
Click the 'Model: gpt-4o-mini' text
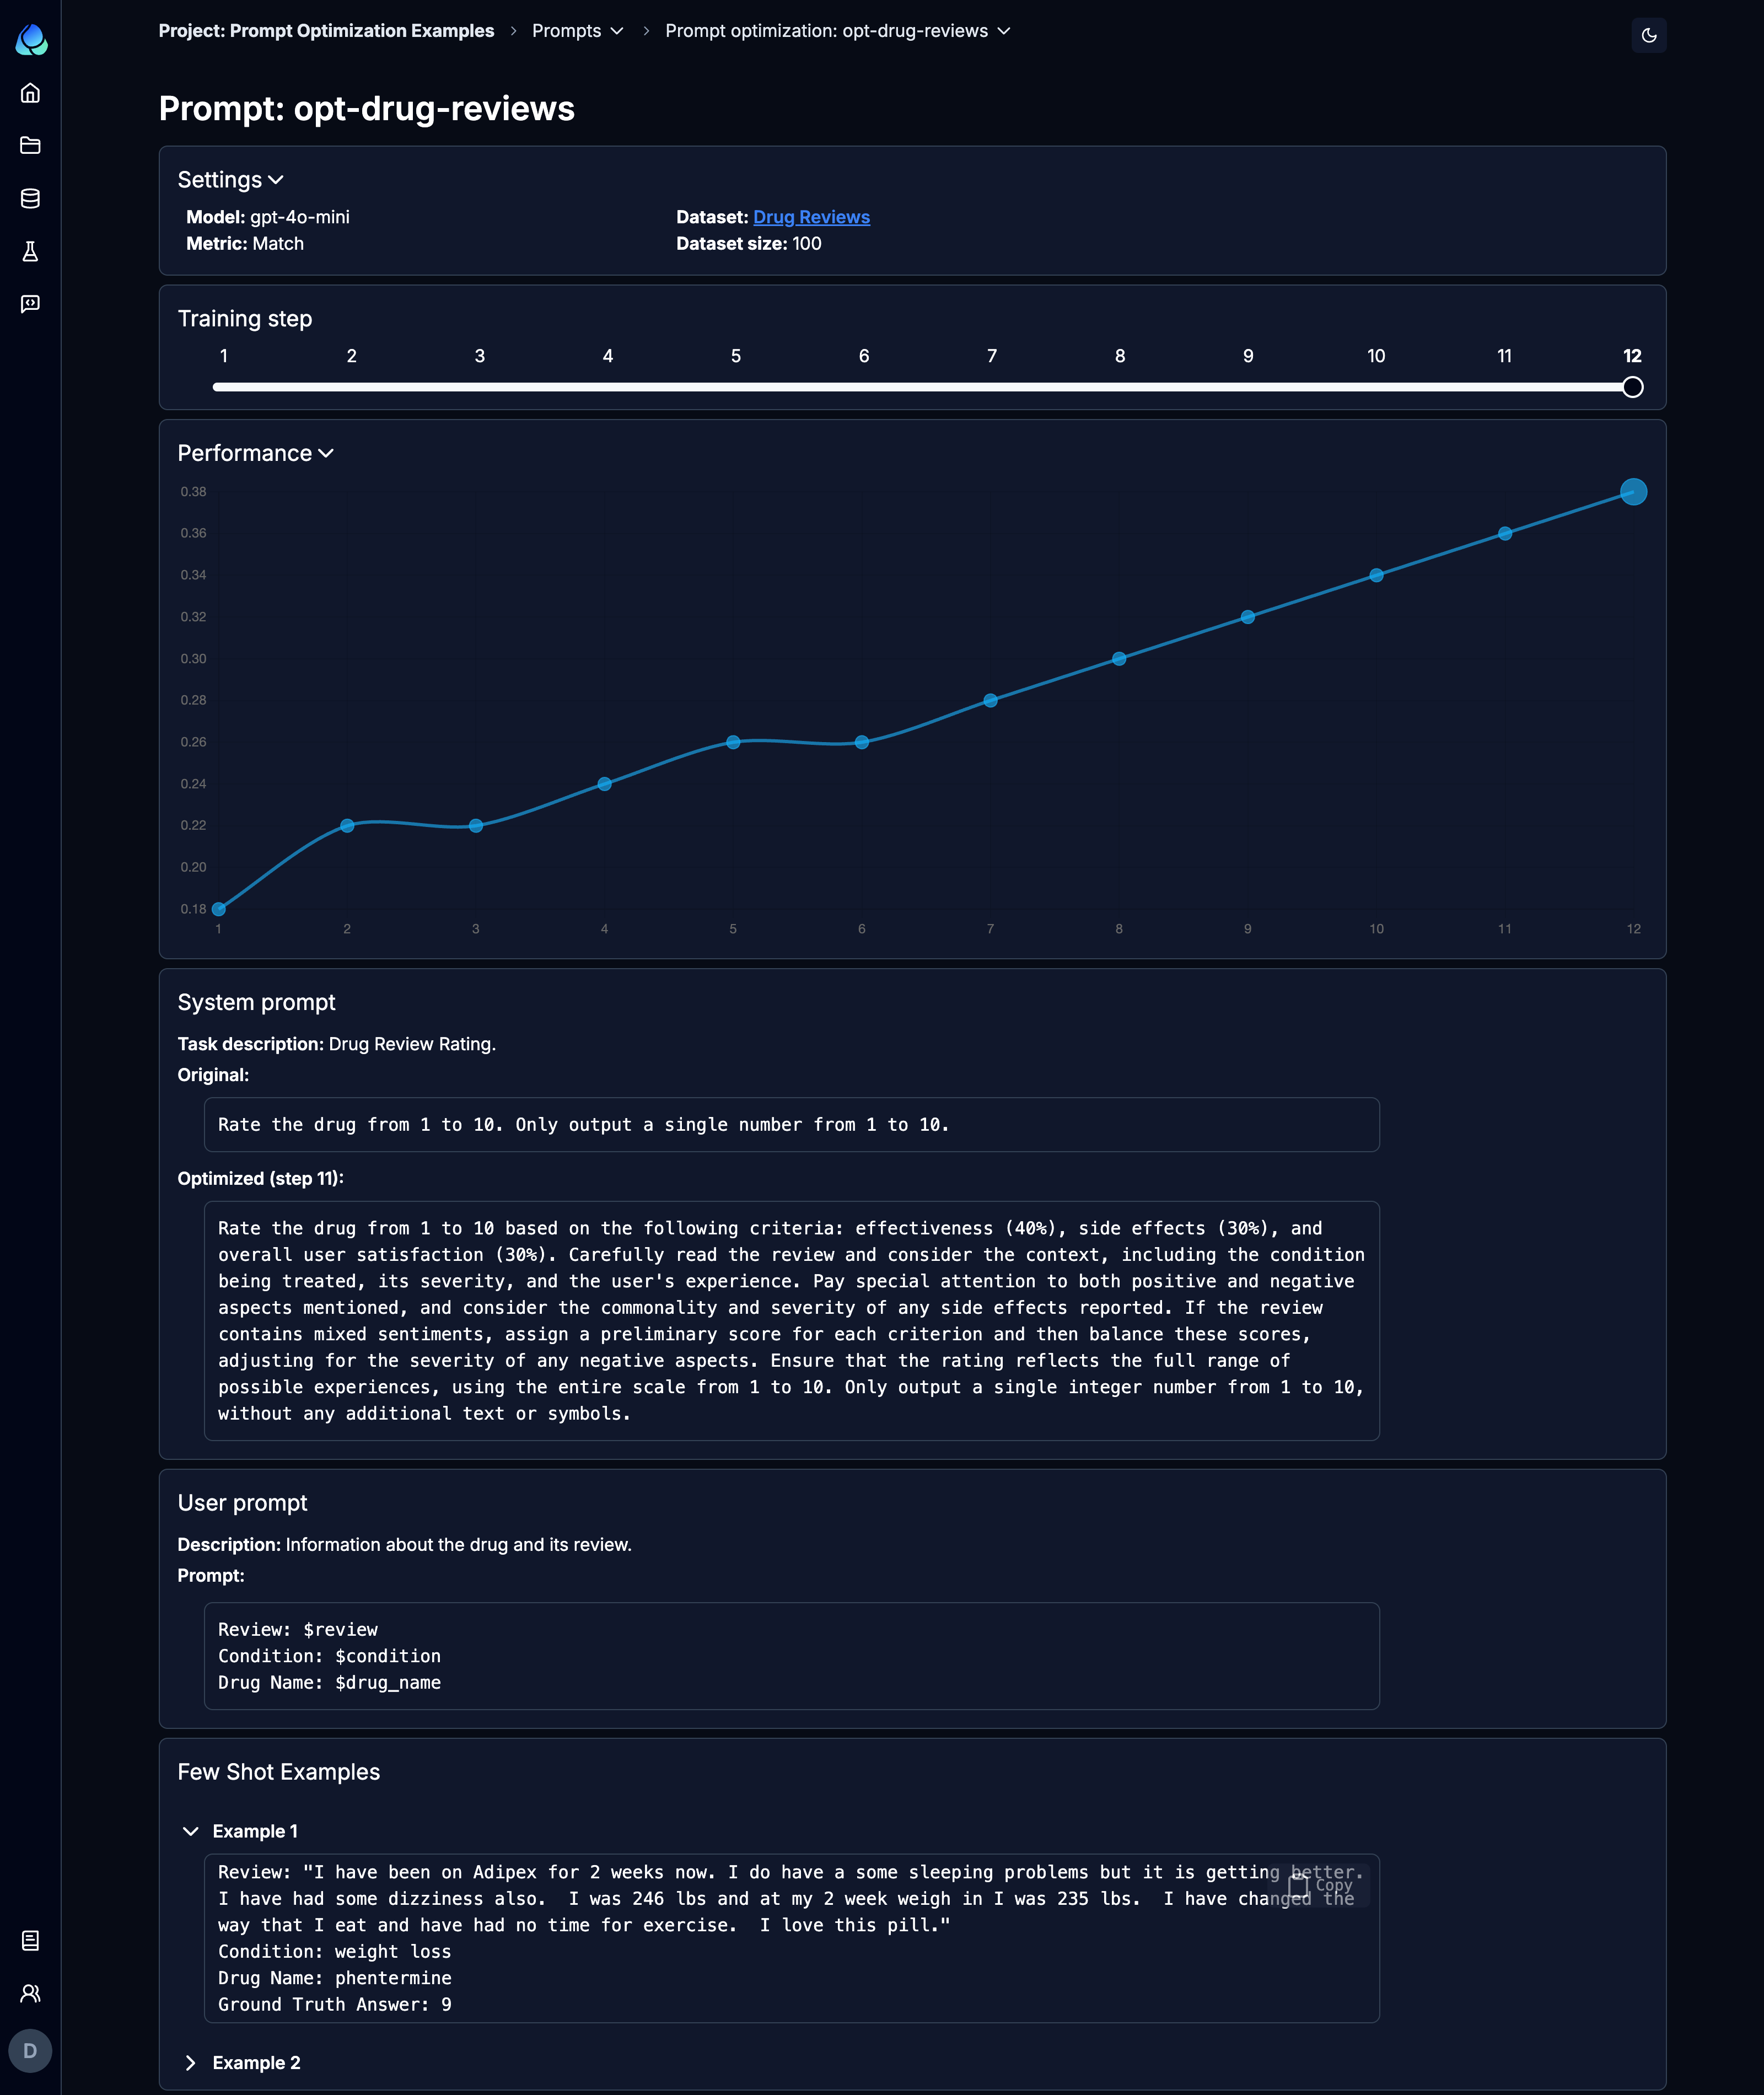(267, 217)
